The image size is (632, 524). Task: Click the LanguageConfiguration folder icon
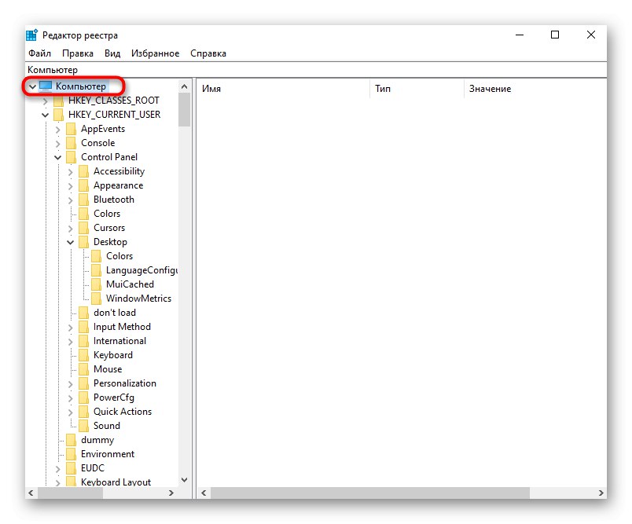coord(97,270)
